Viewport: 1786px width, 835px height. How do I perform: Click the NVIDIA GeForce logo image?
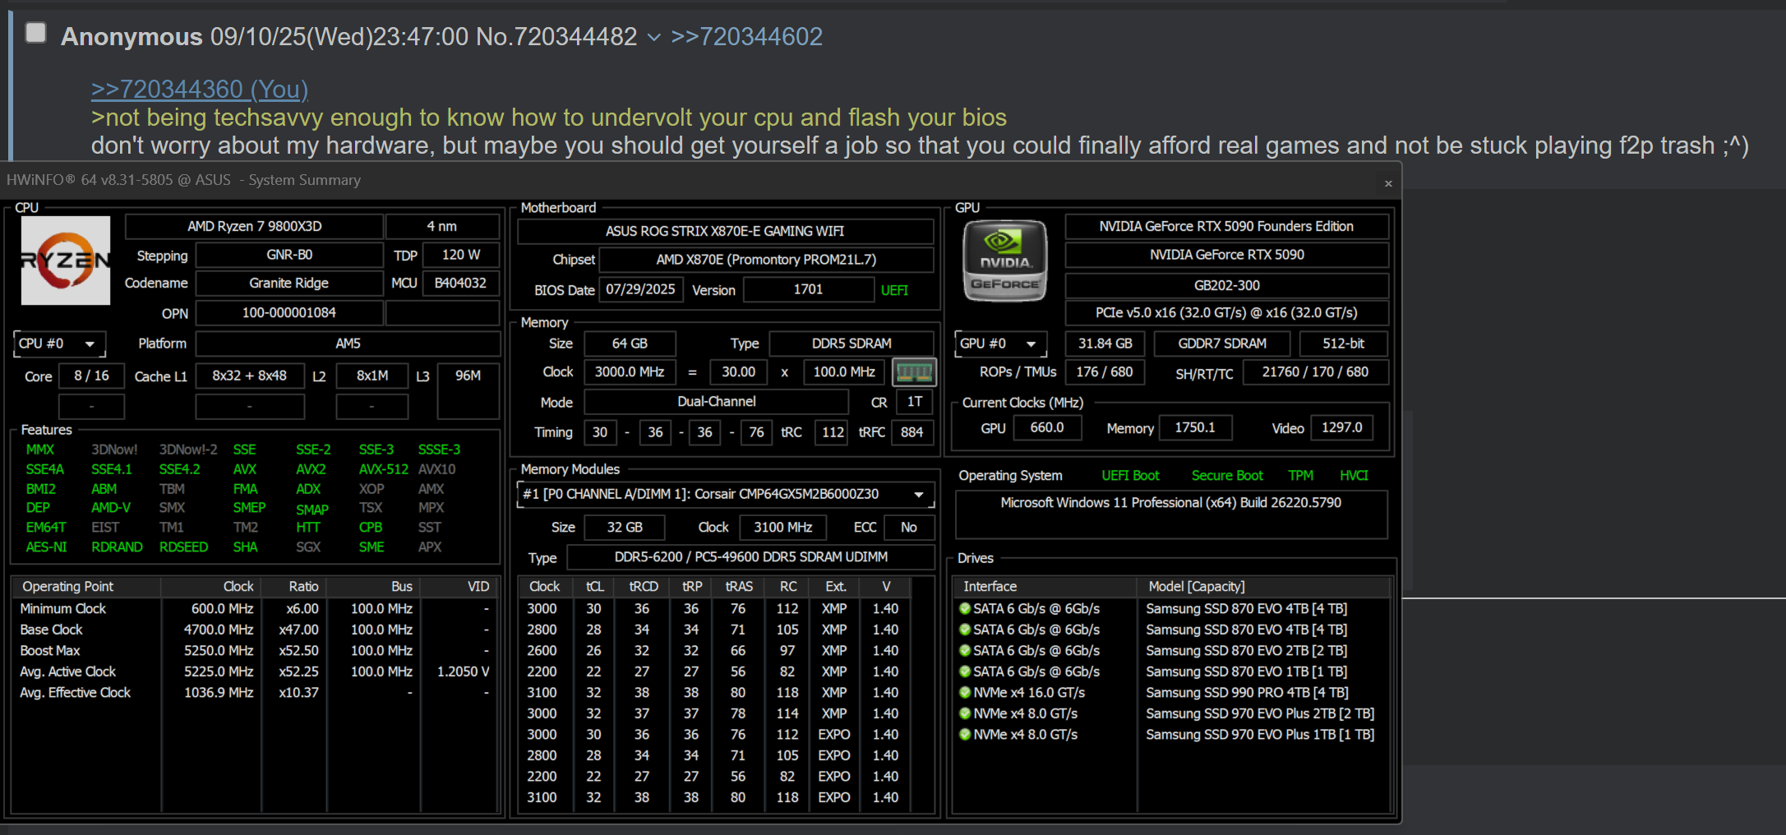pos(1005,261)
